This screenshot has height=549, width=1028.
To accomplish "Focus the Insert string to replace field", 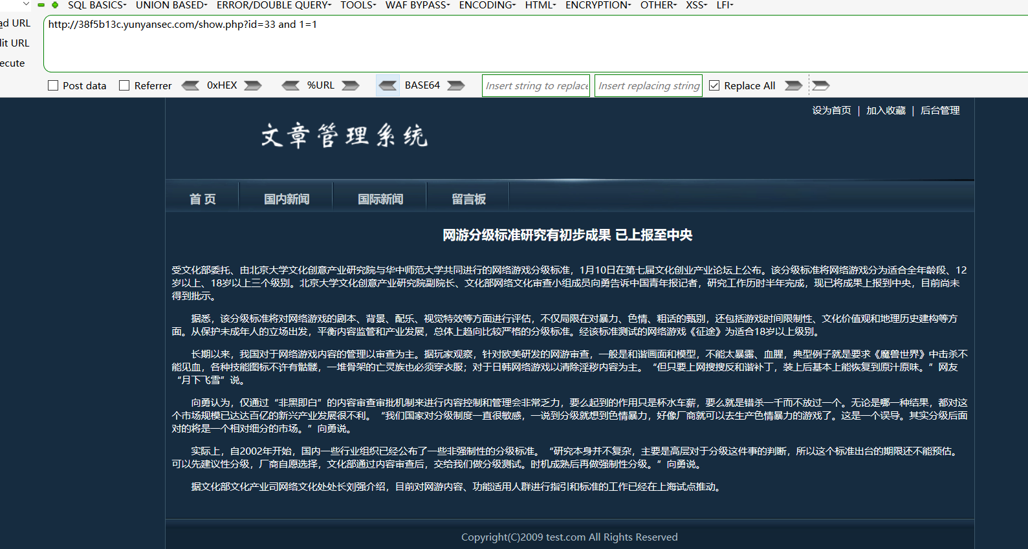I will [536, 85].
